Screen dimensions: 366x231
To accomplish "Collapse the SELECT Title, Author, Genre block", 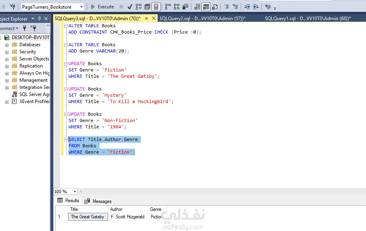I will (66, 139).
